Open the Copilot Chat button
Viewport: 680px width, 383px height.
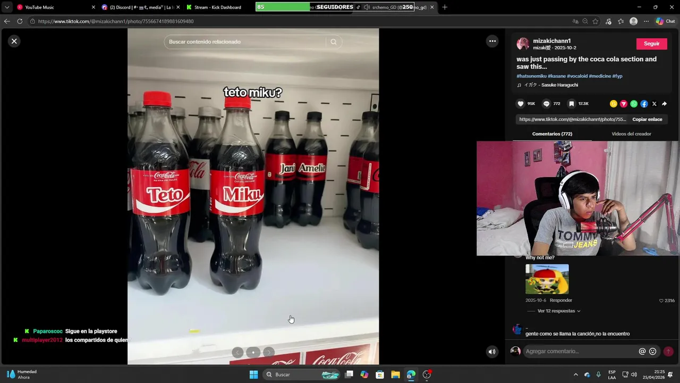(x=665, y=21)
